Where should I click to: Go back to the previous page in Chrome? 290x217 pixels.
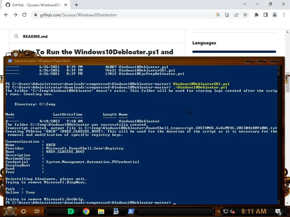coord(6,15)
